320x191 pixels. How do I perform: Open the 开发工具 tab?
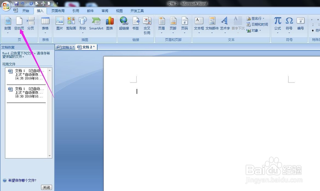point(137,11)
